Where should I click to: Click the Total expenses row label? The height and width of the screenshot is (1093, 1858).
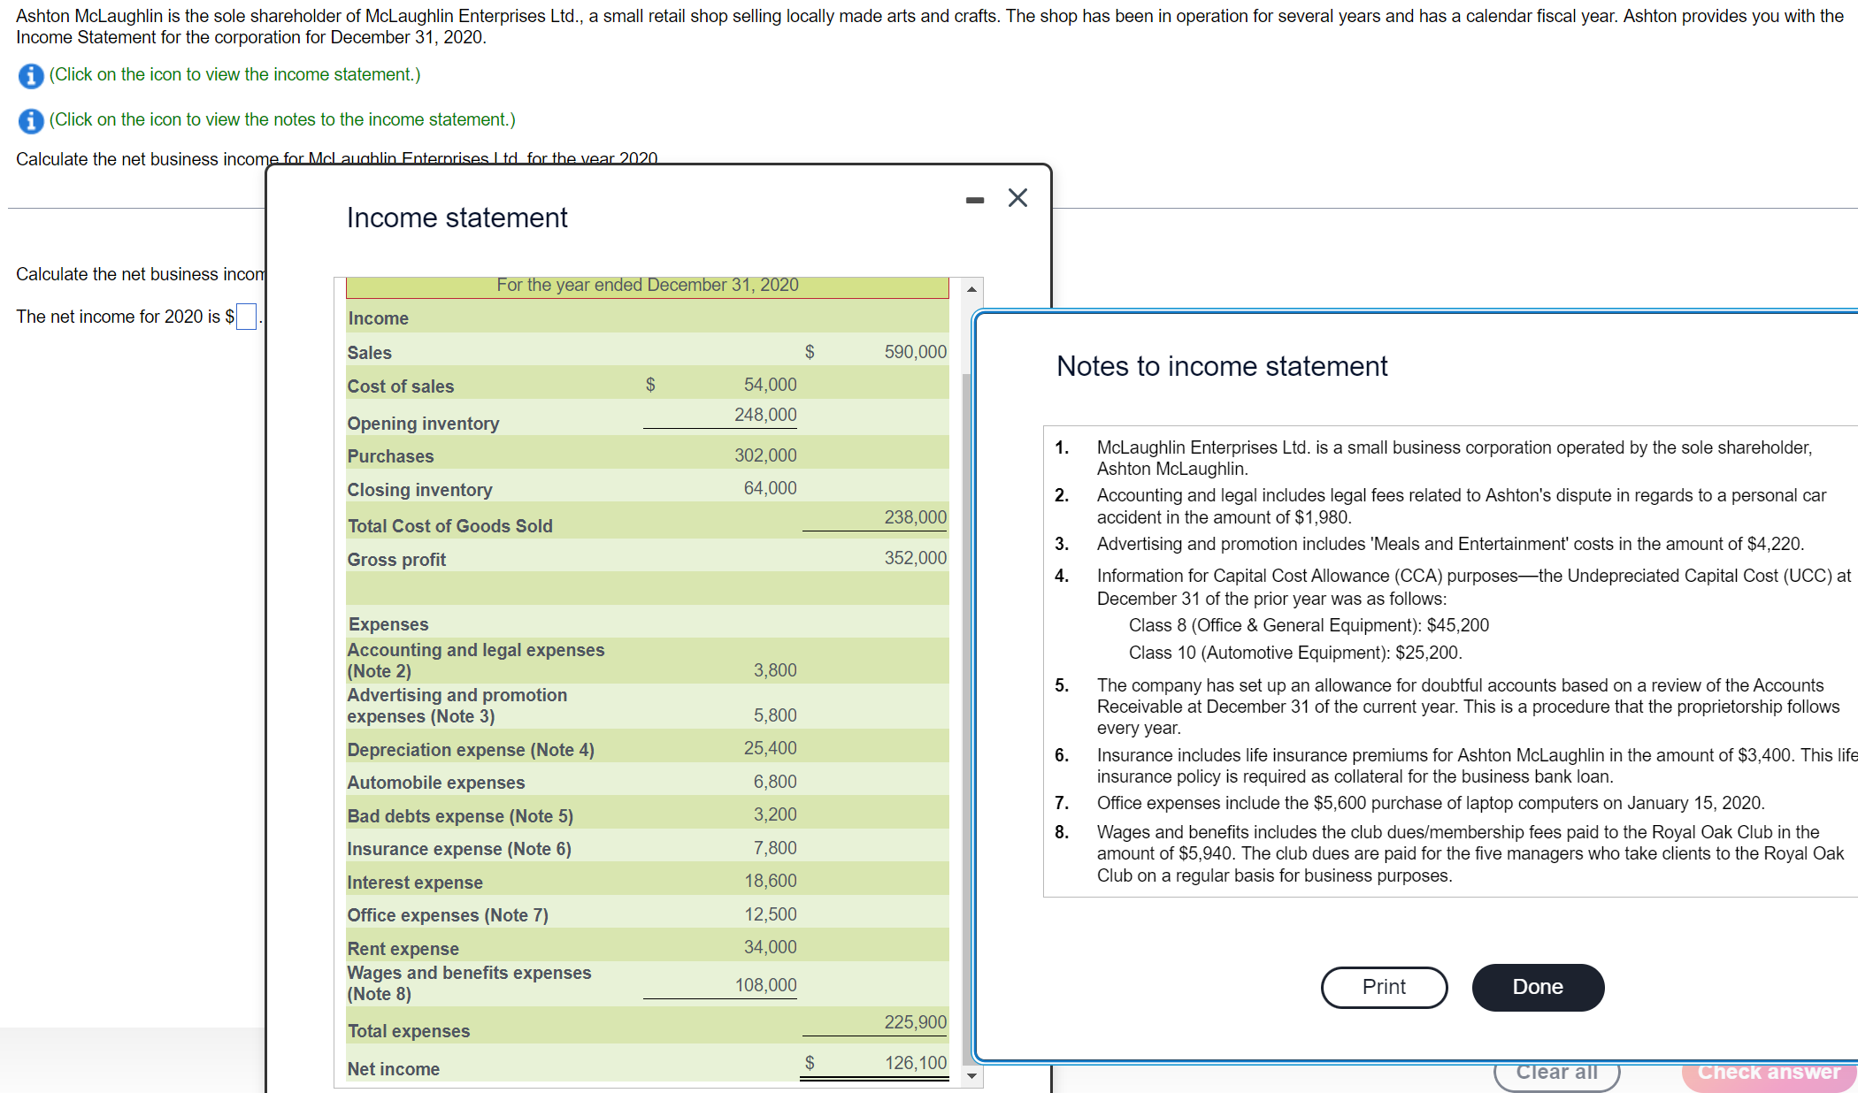point(408,1031)
